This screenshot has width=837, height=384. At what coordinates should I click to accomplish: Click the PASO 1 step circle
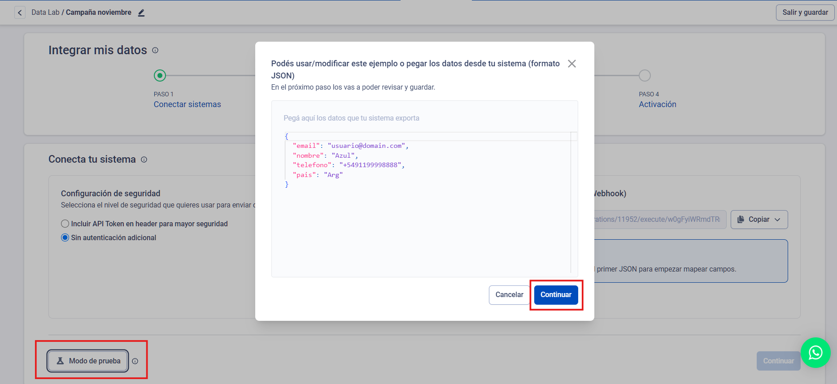pyautogui.click(x=160, y=76)
